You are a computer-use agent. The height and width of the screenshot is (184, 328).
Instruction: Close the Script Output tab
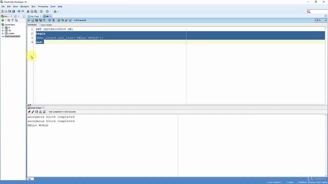[43, 108]
